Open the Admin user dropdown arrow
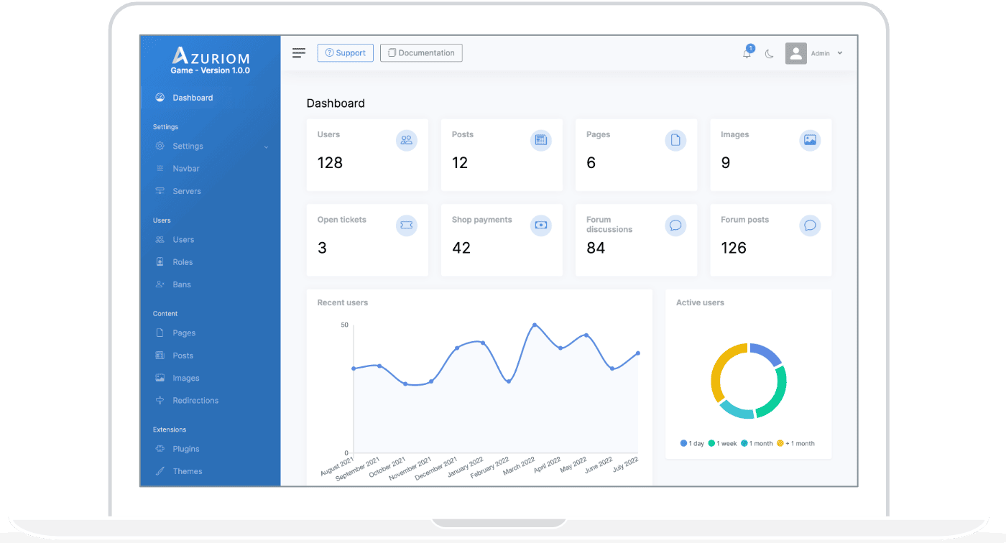 point(840,53)
